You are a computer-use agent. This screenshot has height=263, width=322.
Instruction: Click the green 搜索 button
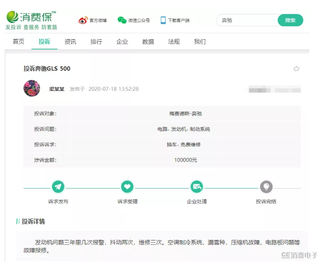[x=290, y=20]
